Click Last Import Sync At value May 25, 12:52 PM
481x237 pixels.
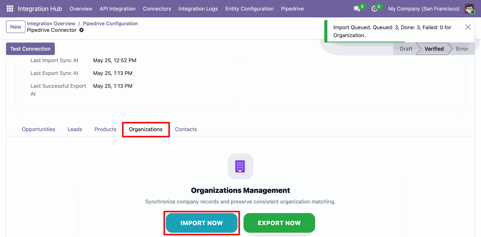tap(115, 60)
